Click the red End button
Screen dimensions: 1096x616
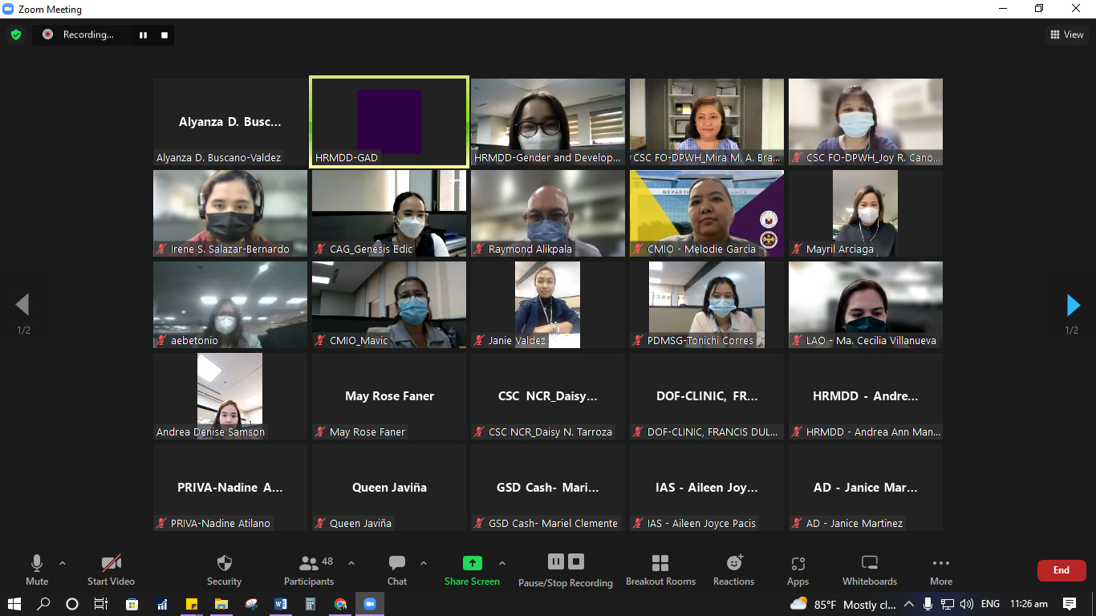click(x=1061, y=570)
